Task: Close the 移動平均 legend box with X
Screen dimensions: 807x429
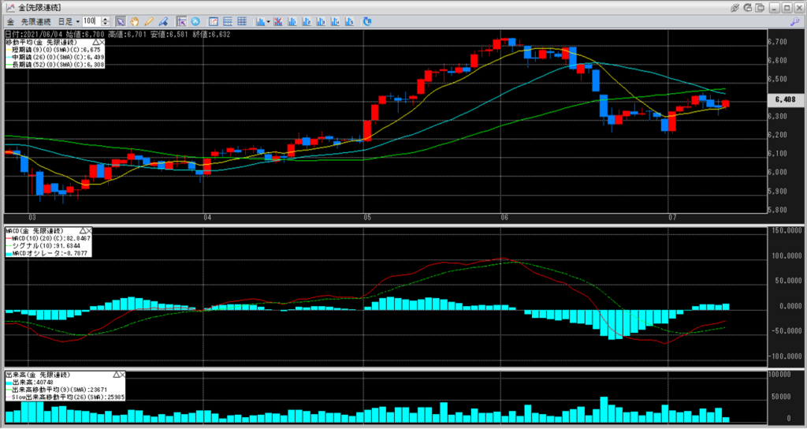Action: 102,42
